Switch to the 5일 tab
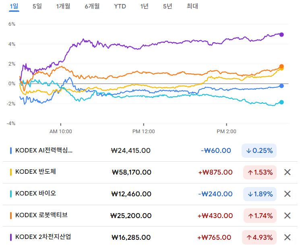The width and height of the screenshot is (302, 247). [37, 6]
